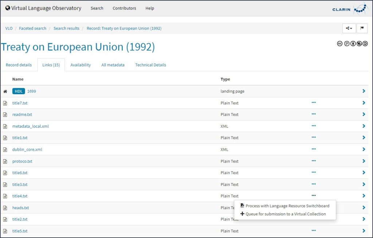Go to Search results breadcrumb
Image resolution: width=373 pixels, height=238 pixels.
pos(66,28)
